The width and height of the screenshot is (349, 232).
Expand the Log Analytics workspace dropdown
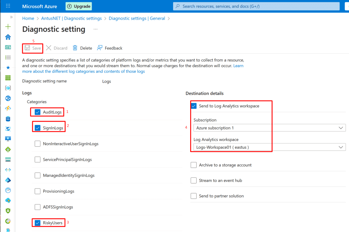coord(269,147)
